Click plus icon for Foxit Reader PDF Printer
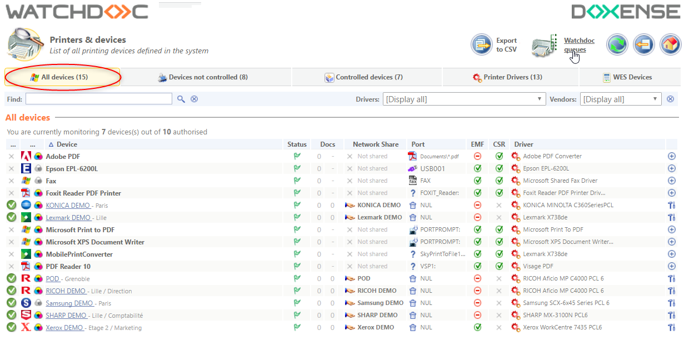This screenshot has height=345, width=684. pos(672,193)
